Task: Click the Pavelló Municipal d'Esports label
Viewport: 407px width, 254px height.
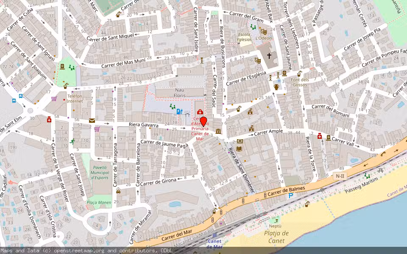Action: 100,173
